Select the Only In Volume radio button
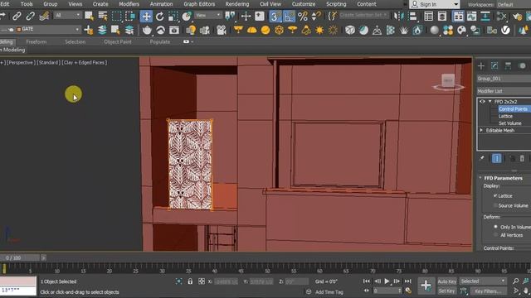The width and height of the screenshot is (531, 298). (x=495, y=227)
